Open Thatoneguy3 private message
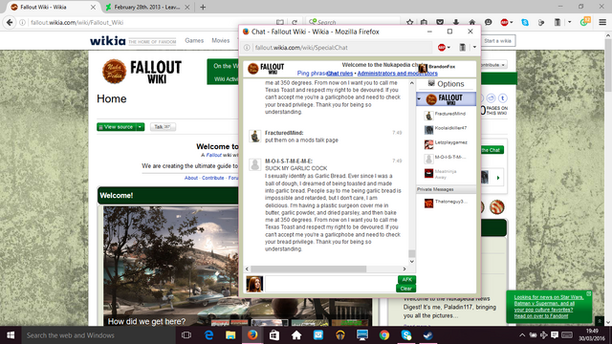Screen dimensions: 612x344 coord(447,203)
